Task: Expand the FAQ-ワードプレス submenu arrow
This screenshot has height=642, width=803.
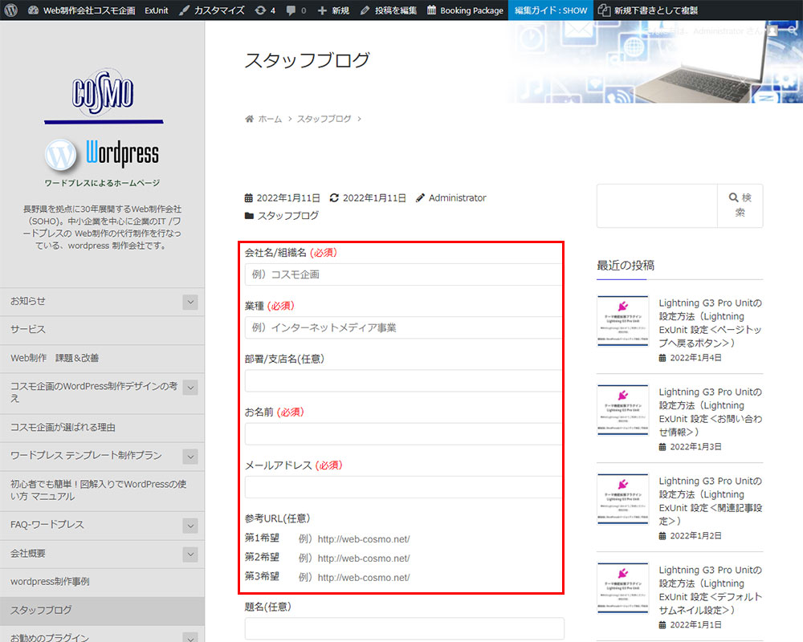Action: 190,526
